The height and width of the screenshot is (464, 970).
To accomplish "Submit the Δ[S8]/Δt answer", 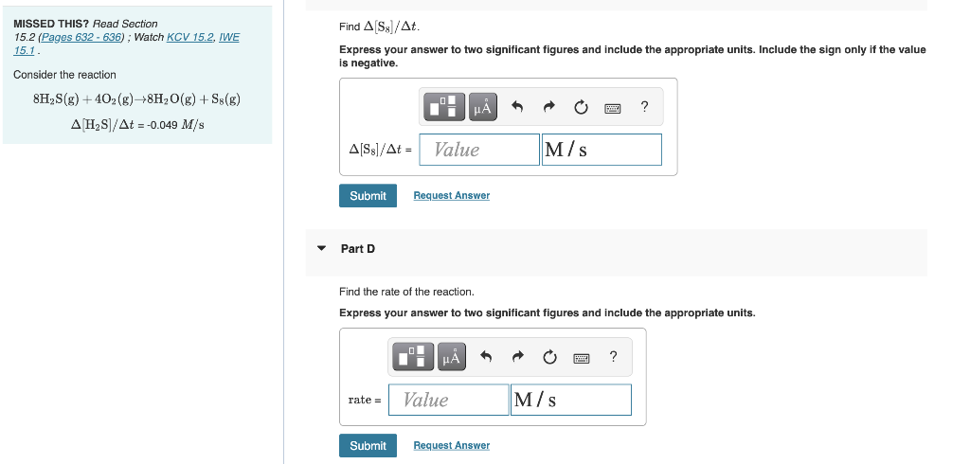I will 368,195.
